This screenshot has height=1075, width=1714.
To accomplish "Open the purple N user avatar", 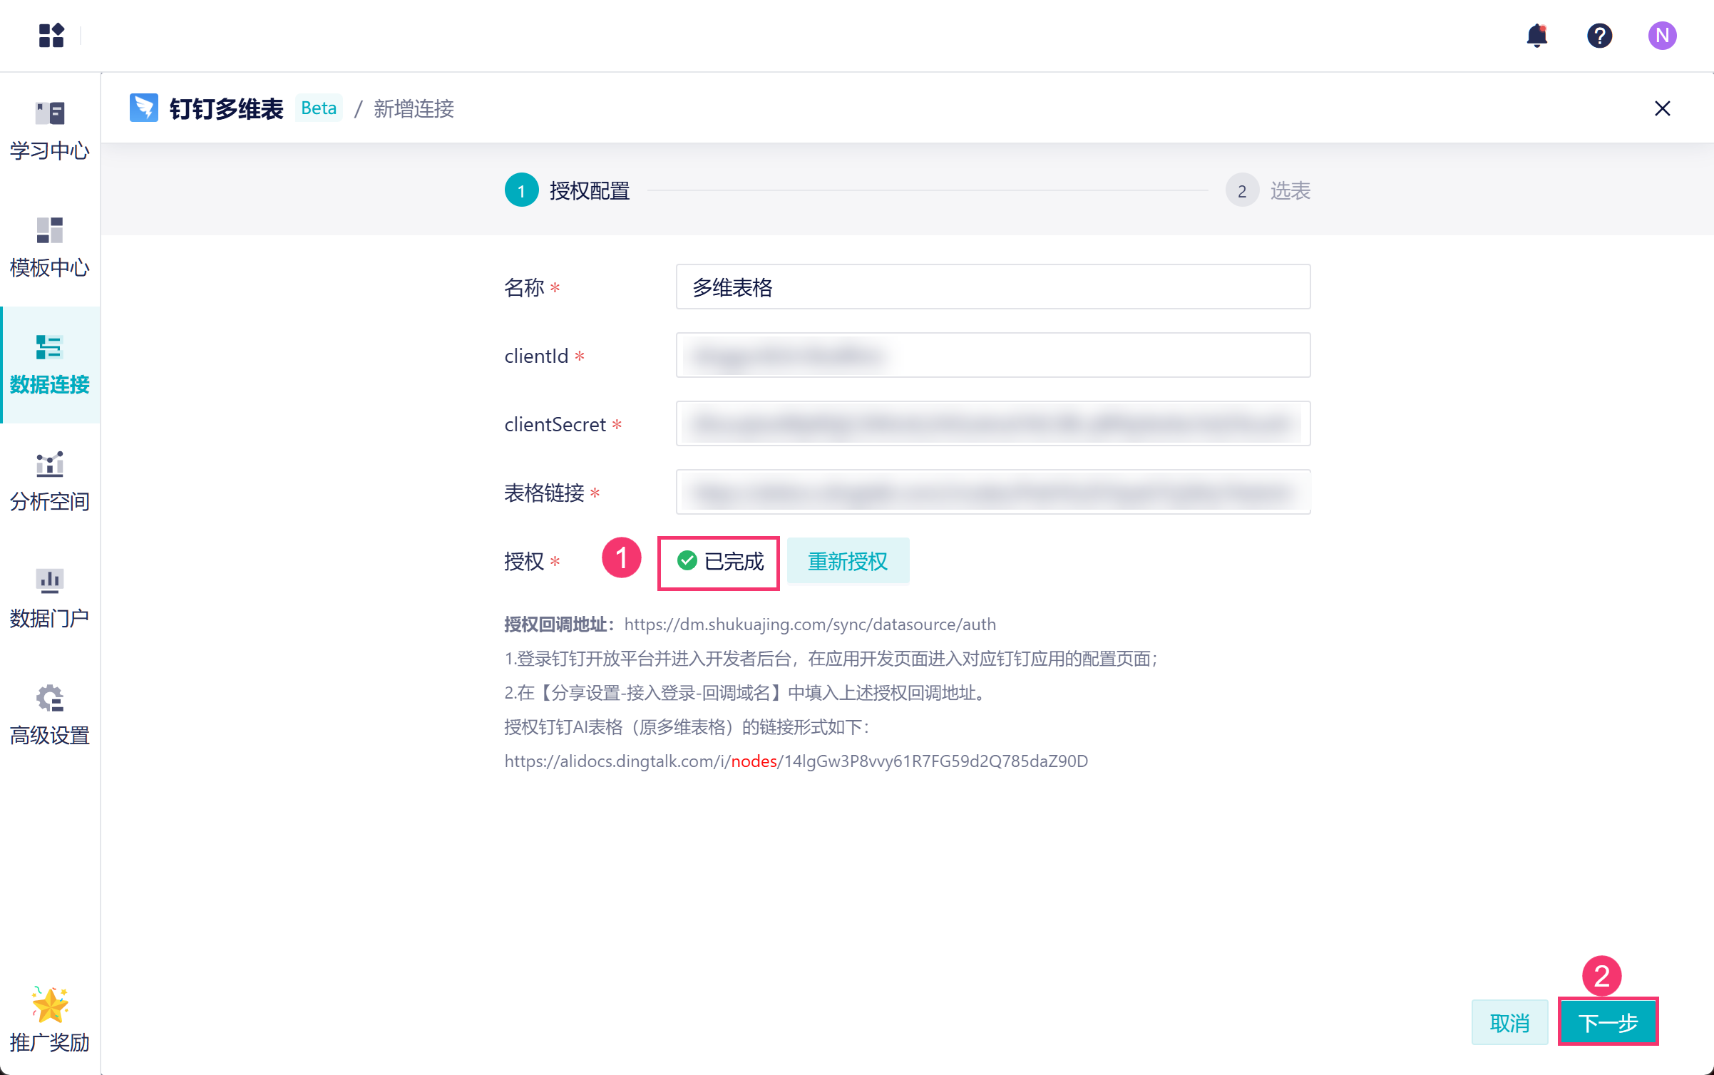I will pos(1662,35).
